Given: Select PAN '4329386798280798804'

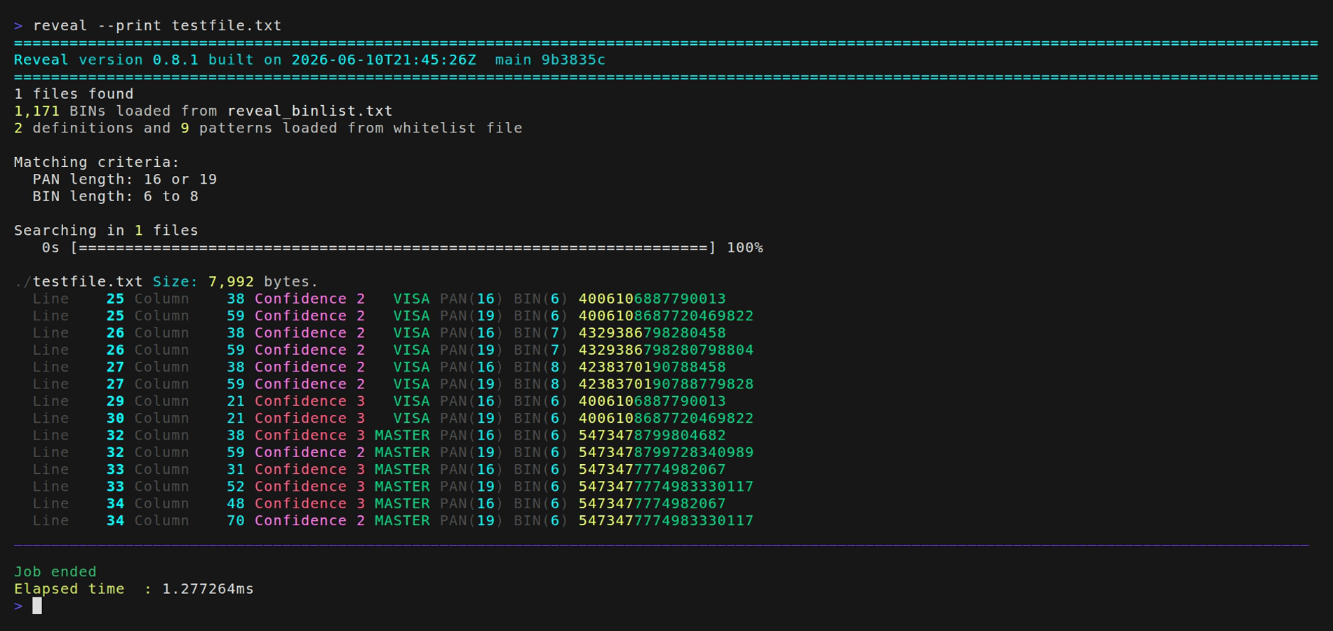Looking at the screenshot, I should click(x=666, y=350).
